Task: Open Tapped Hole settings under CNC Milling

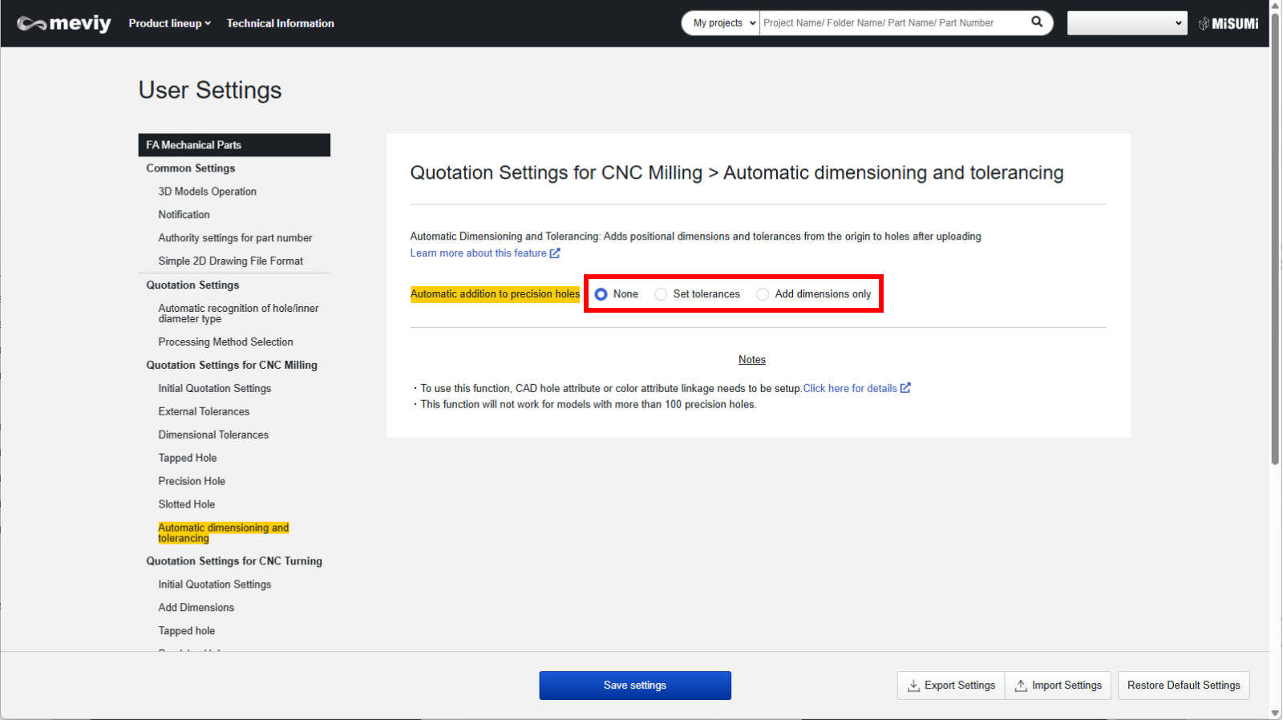Action: 188,458
